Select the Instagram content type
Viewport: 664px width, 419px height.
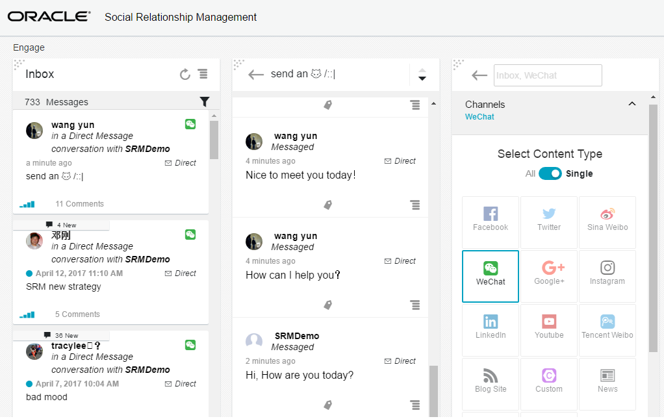tap(607, 276)
